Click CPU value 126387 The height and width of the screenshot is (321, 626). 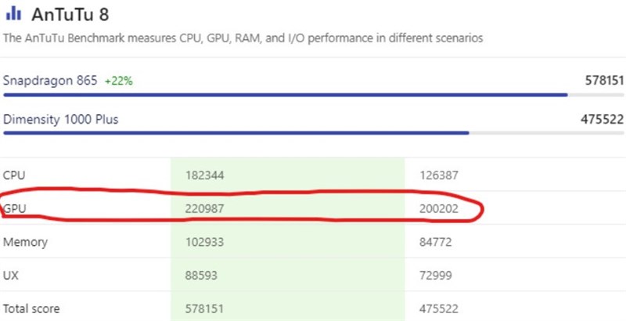click(x=439, y=175)
